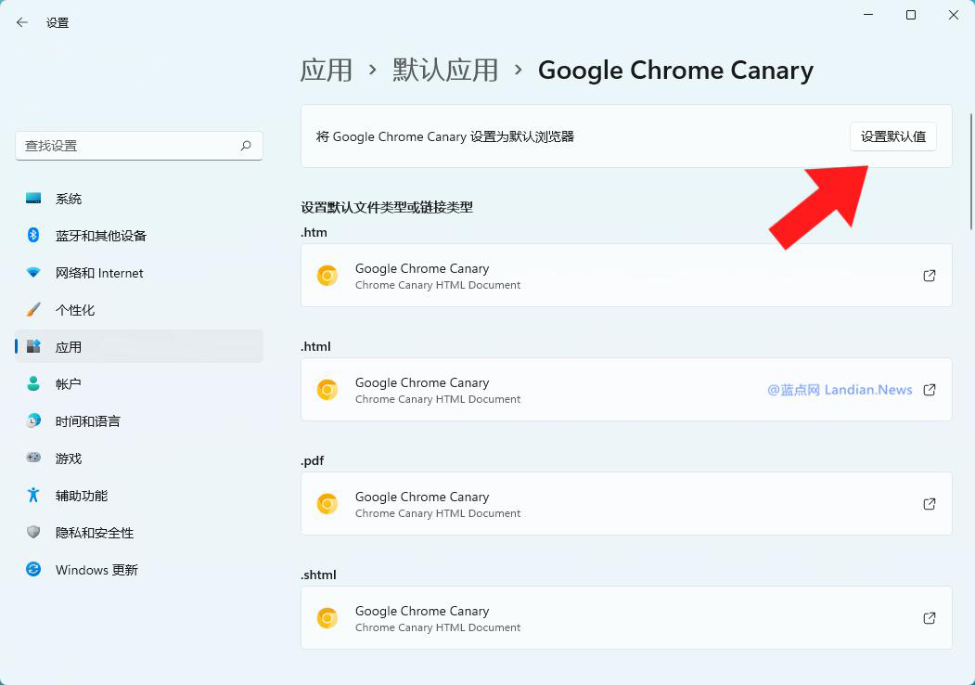Click the 将 Google Chrome Canary 设置为默认浏览器 text

(444, 136)
